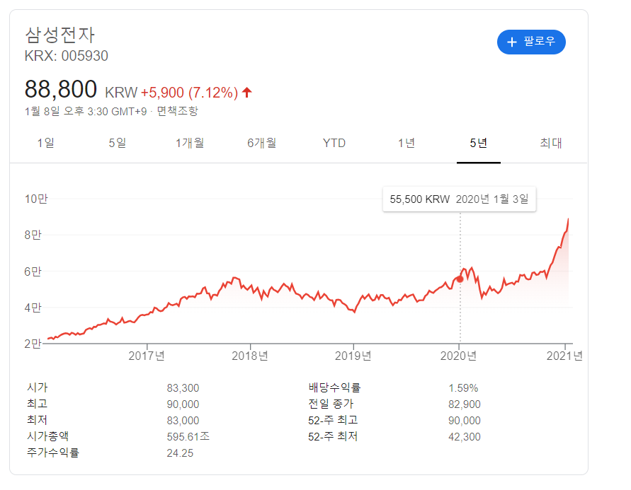This screenshot has height=490, width=631.
Task: Click the 52-주 최저 value 42,300
Action: tap(465, 436)
